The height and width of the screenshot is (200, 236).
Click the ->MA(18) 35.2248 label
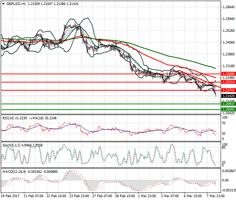pyautogui.click(x=43, y=118)
